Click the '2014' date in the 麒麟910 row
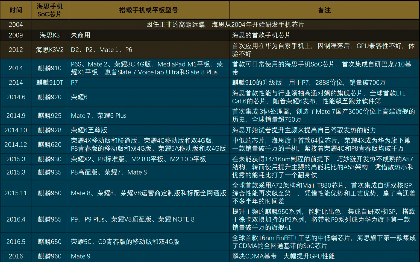 (x=16, y=68)
